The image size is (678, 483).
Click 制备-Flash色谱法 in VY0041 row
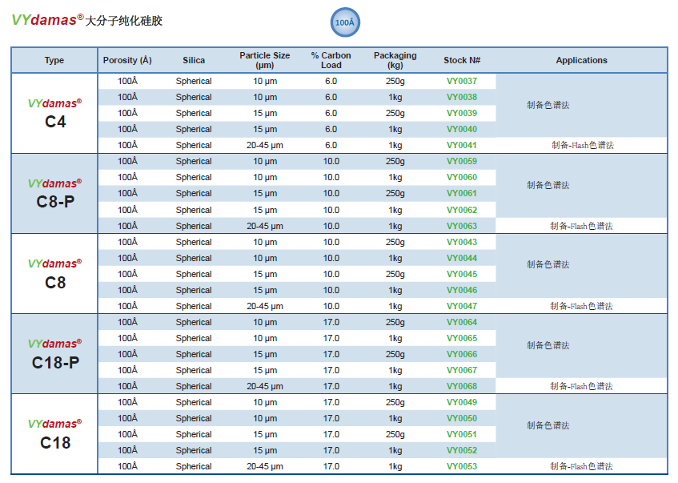point(582,145)
